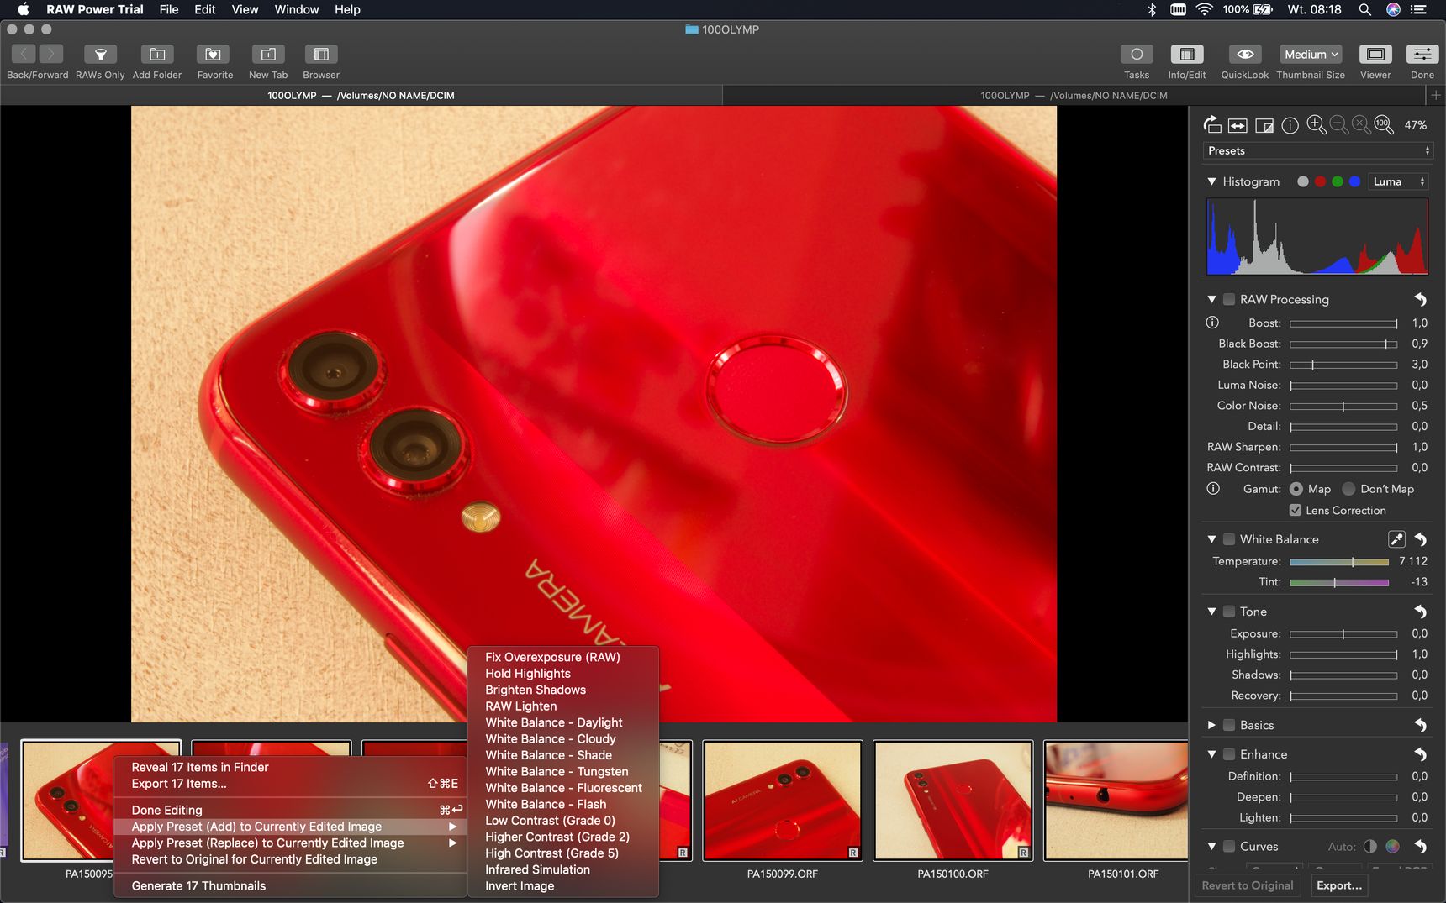Reset Enhance section with its revert arrow

pyautogui.click(x=1420, y=754)
